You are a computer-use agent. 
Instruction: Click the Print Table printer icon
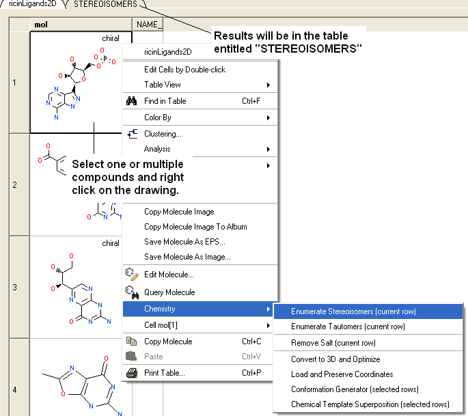[x=133, y=373]
